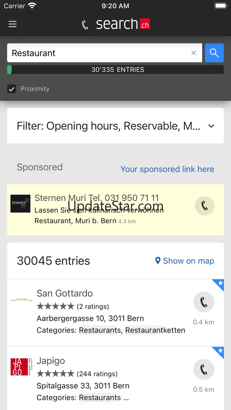Show results on map
This screenshot has height=410, width=231.
(x=185, y=261)
